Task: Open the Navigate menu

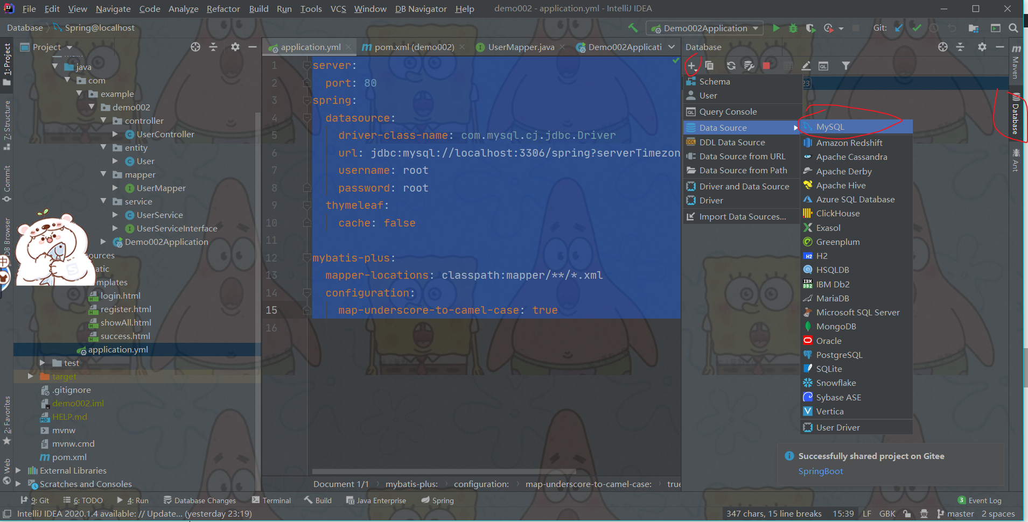Action: (113, 9)
